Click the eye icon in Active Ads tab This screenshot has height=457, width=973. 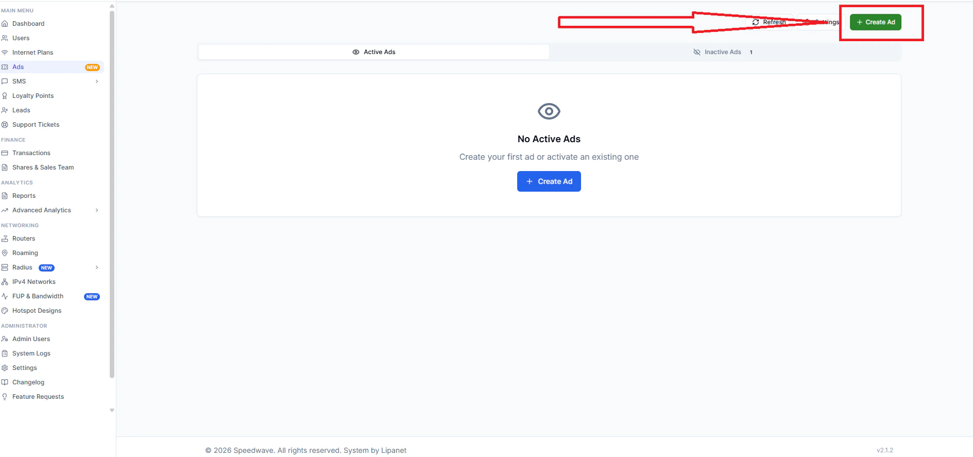pyautogui.click(x=356, y=52)
